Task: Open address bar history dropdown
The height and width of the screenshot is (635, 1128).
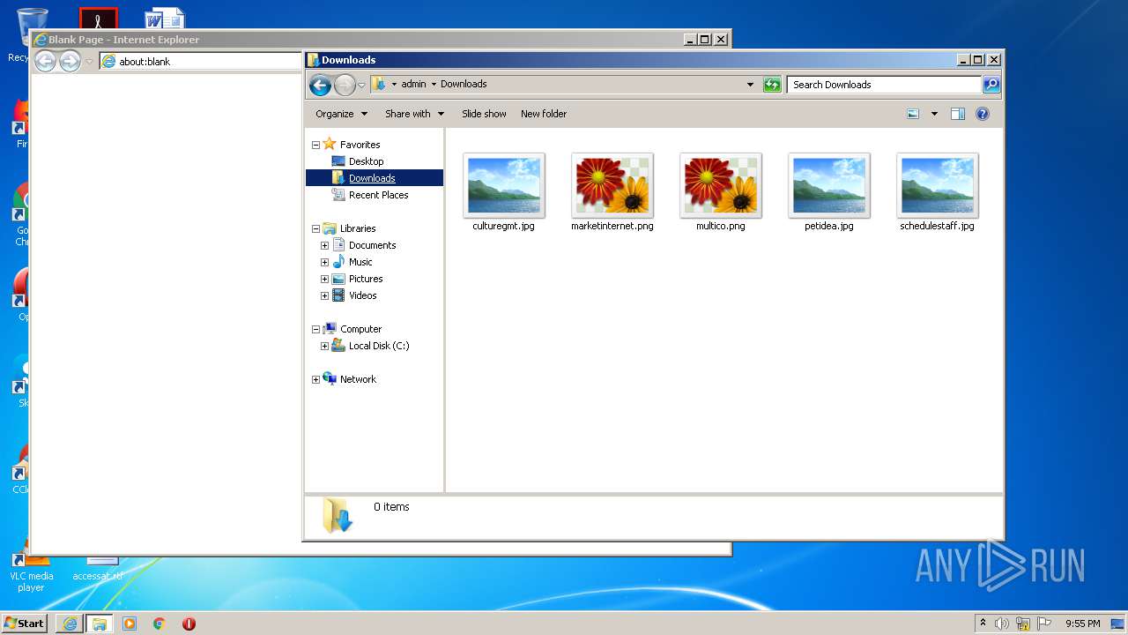Action: coord(750,85)
